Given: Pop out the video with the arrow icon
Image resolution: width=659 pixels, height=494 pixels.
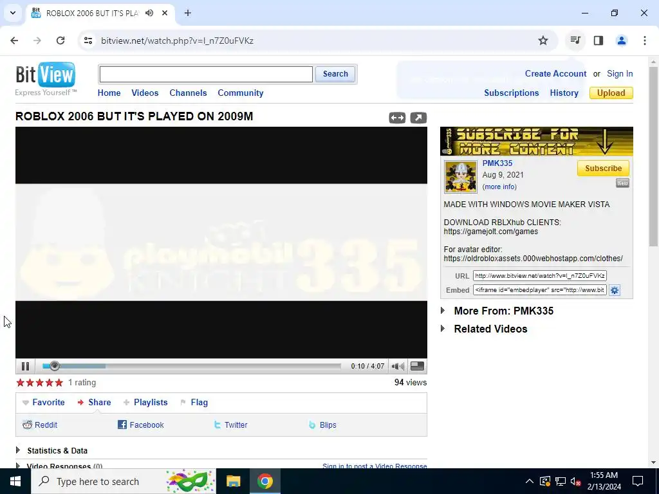Looking at the screenshot, I should click(418, 118).
